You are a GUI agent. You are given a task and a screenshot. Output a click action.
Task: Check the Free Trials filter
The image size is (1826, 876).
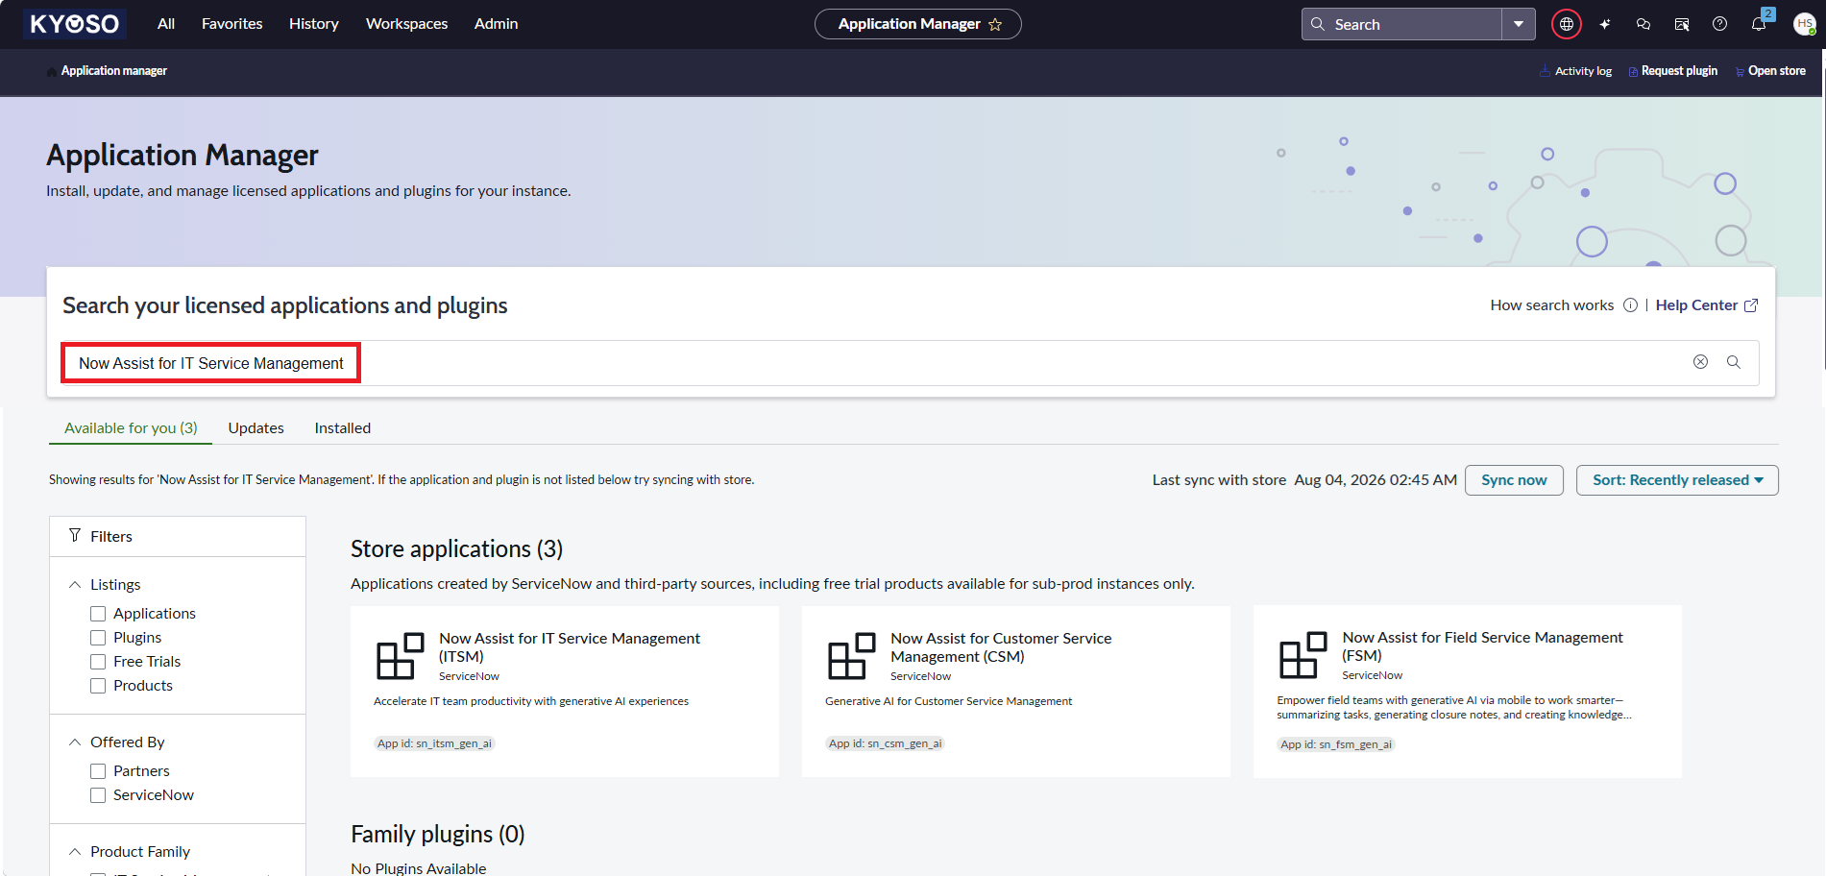coord(98,662)
